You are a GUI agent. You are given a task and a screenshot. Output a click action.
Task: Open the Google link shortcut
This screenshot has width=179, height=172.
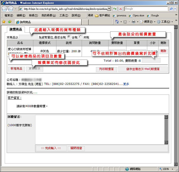click(x=153, y=15)
